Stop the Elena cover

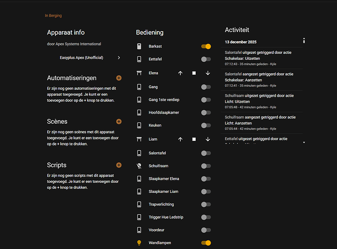pyautogui.click(x=194, y=73)
